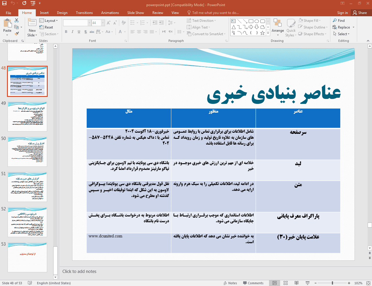Open font size dropdown
This screenshot has height=286, width=372.
click(x=103, y=23)
